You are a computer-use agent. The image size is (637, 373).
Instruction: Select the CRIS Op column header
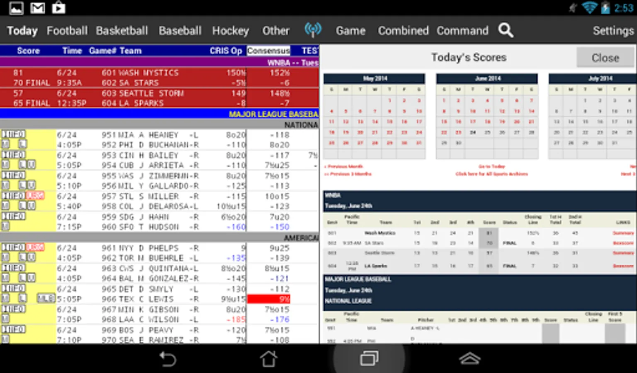click(226, 51)
